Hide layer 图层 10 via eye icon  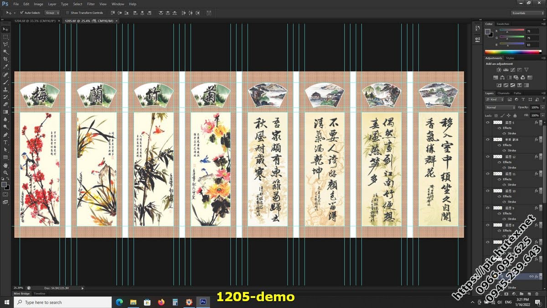tap(488, 191)
